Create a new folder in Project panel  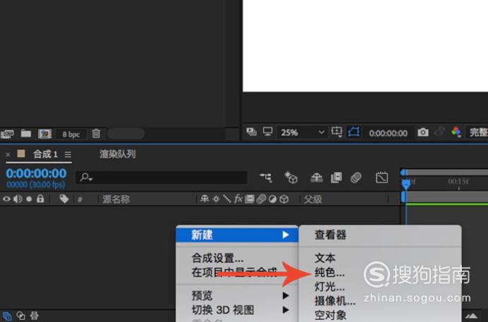click(26, 133)
